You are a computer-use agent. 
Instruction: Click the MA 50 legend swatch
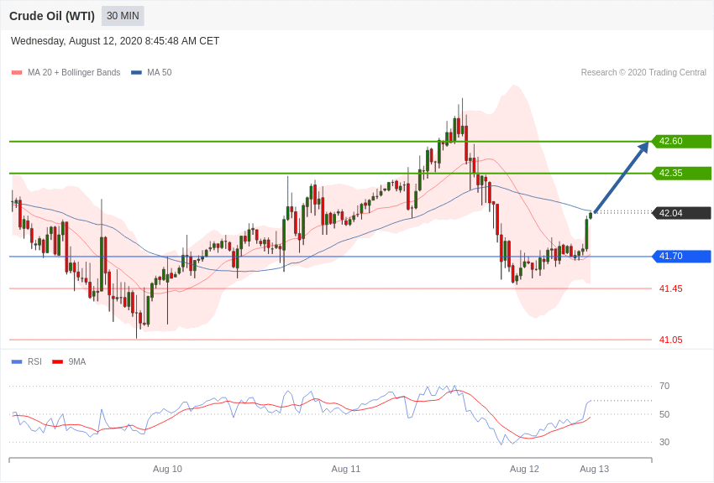pos(136,73)
